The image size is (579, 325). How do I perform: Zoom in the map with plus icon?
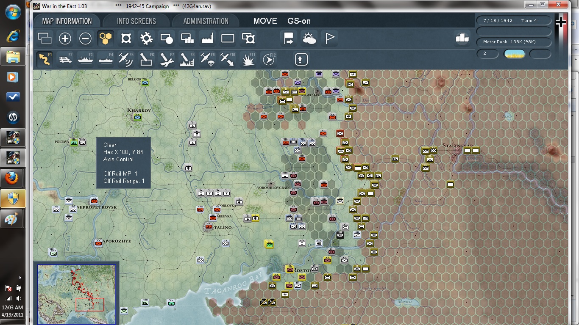click(x=65, y=39)
